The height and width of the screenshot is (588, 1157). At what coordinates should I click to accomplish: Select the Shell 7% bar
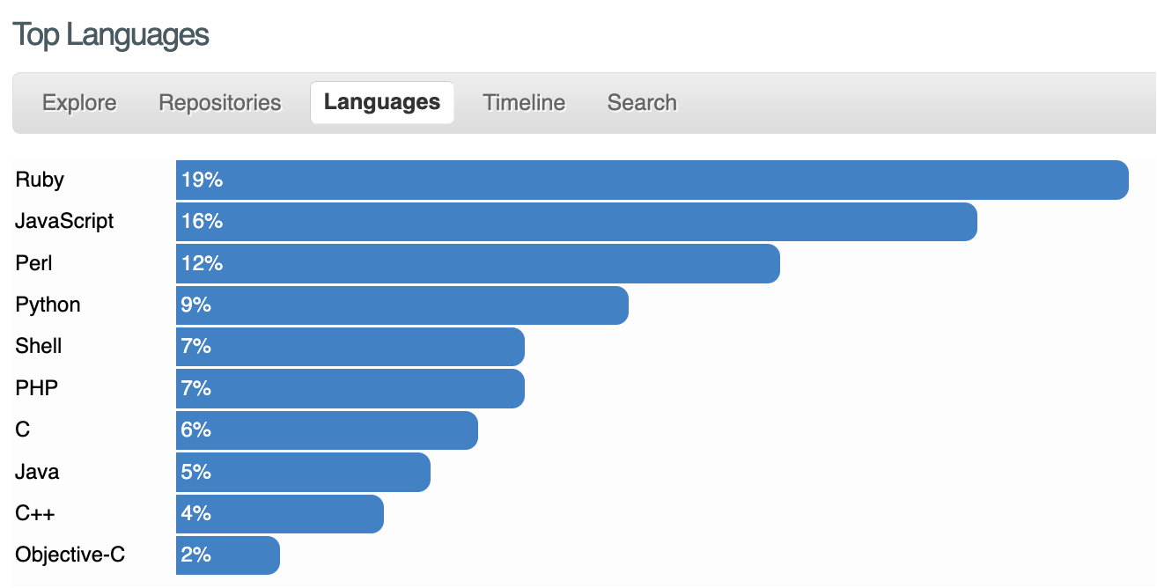350,347
